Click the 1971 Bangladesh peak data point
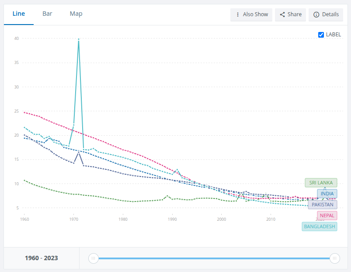Viewport: 351px width, 272px height. click(79, 39)
